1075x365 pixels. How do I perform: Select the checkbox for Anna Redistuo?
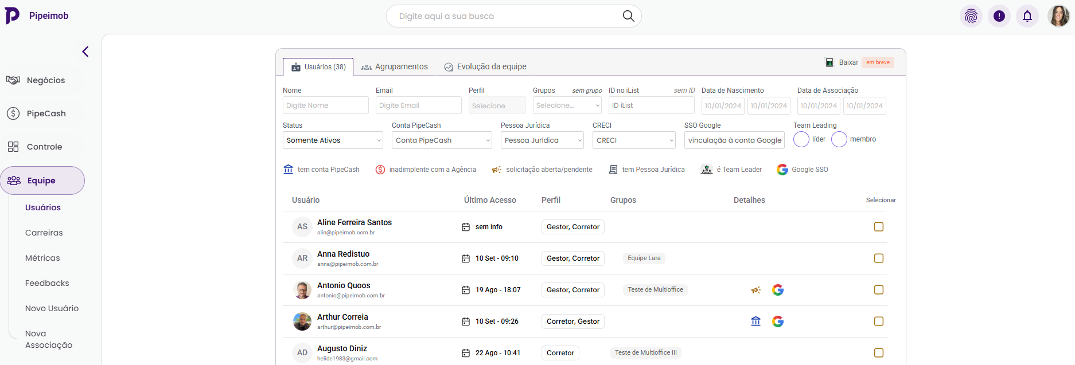pos(878,258)
